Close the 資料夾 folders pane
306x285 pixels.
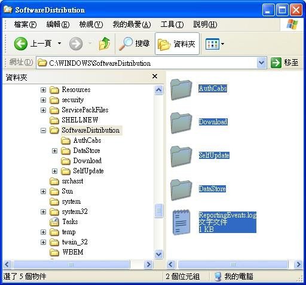[x=155, y=76]
